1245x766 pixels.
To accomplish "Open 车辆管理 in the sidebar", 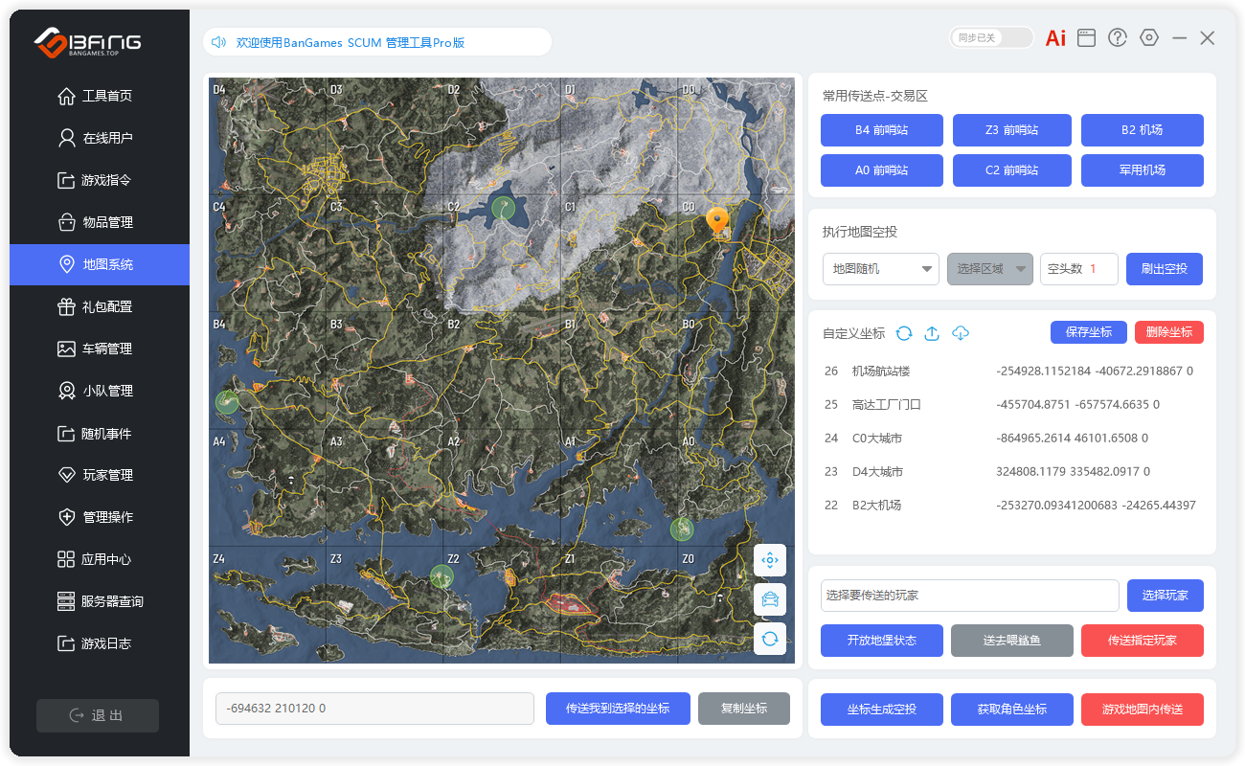I will tap(107, 349).
